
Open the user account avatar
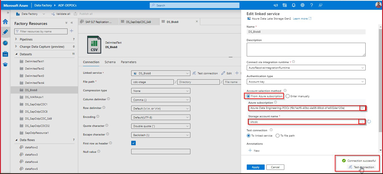pos(378,5)
